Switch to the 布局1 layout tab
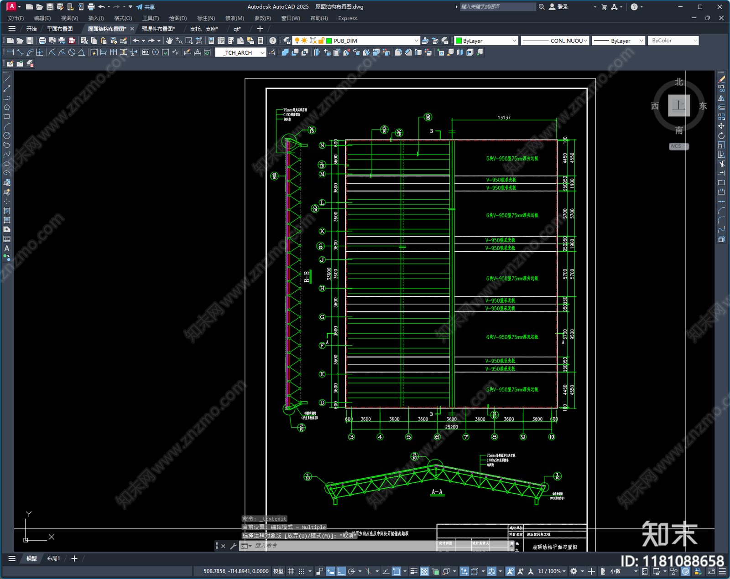Viewport: 730px width, 579px height. [53, 558]
